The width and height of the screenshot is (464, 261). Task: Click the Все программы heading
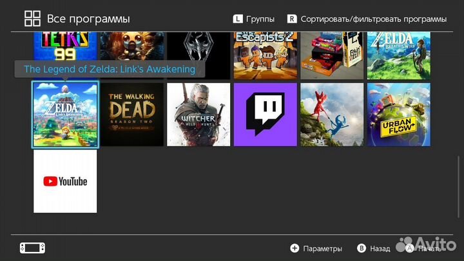[x=88, y=19]
